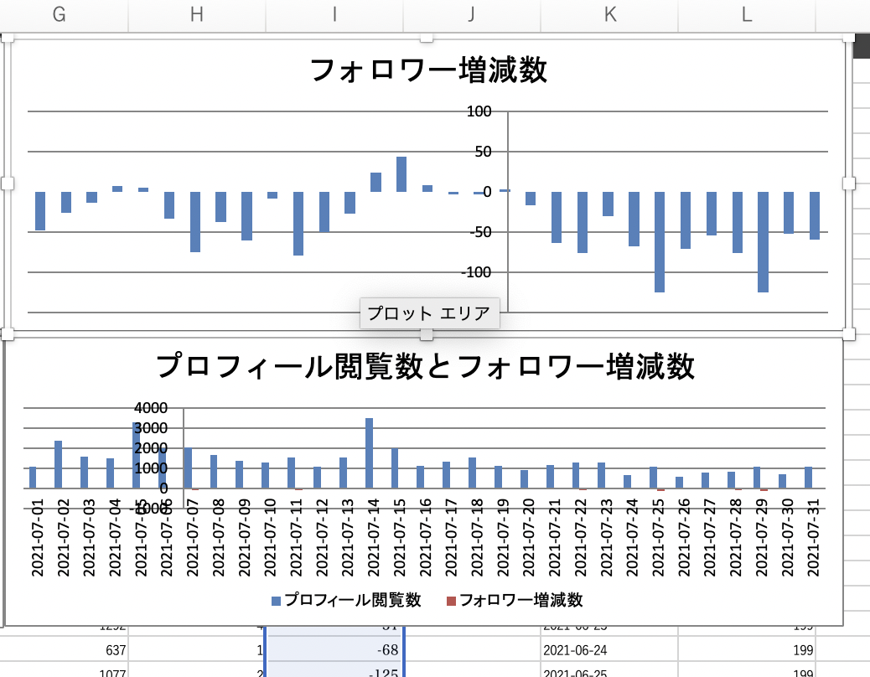The image size is (870, 677).
Task: Click the vertical scrollbar thumb
Action: (861, 49)
